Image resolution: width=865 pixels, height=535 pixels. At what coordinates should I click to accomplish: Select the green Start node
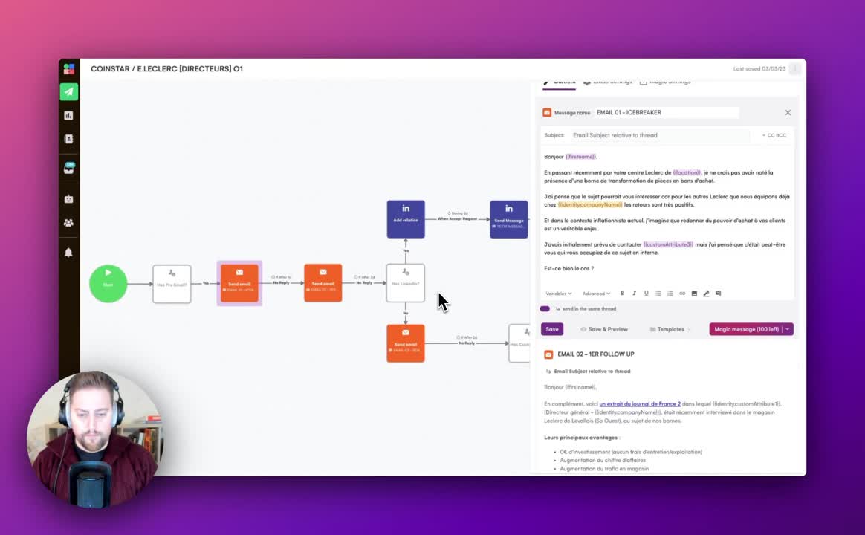pos(108,284)
